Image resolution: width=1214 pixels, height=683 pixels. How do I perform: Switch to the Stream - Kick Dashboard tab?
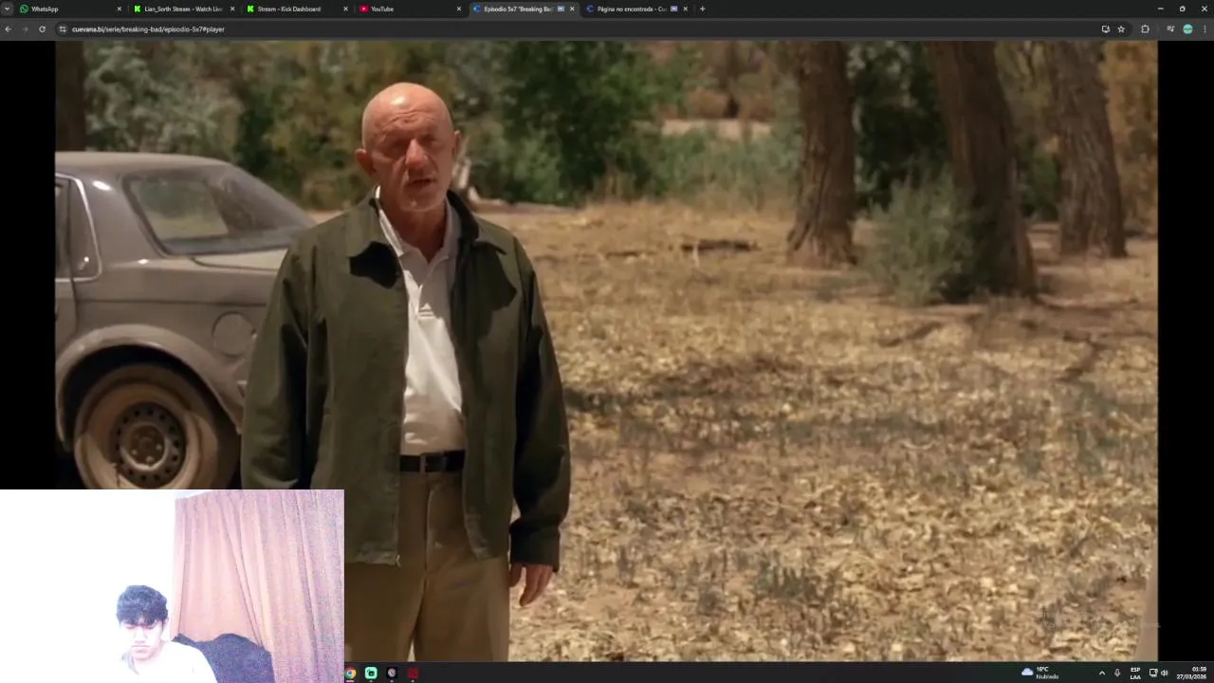tap(297, 9)
